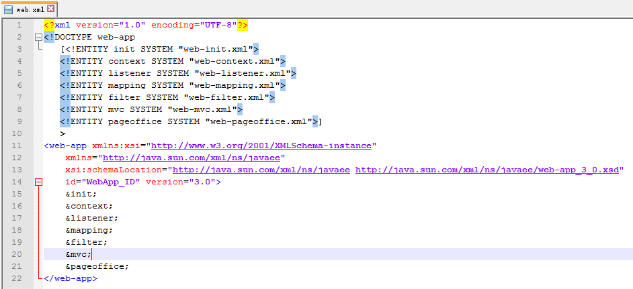Viewport: 633px width, 289px height.
Task: Click the &context; entity reference
Action: click(89, 207)
